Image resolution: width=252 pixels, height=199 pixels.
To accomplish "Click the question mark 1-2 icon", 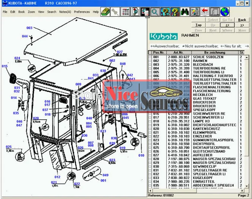I will pos(165,12).
